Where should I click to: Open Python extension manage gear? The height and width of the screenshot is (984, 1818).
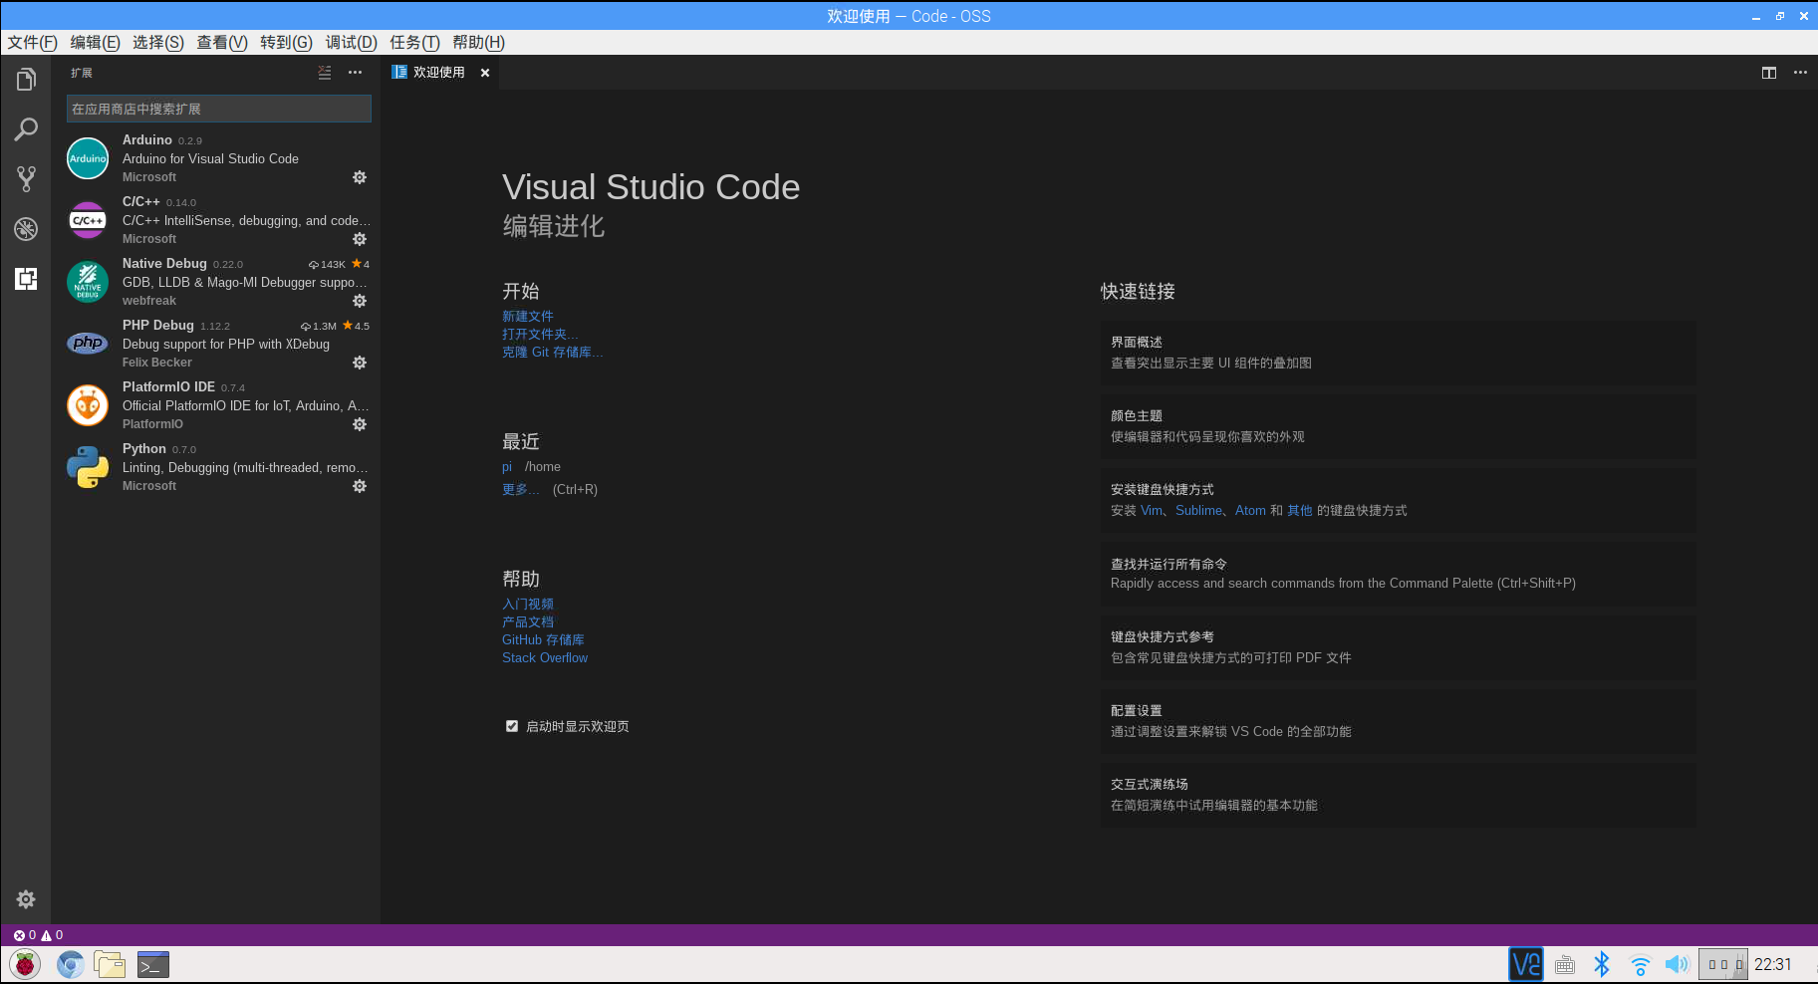click(360, 486)
